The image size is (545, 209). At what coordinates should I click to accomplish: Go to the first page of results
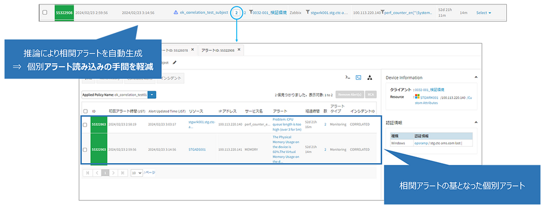[x=88, y=172]
